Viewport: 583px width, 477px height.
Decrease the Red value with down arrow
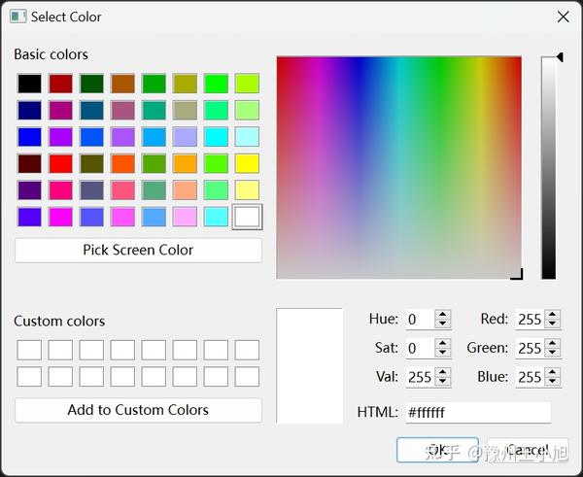click(553, 324)
